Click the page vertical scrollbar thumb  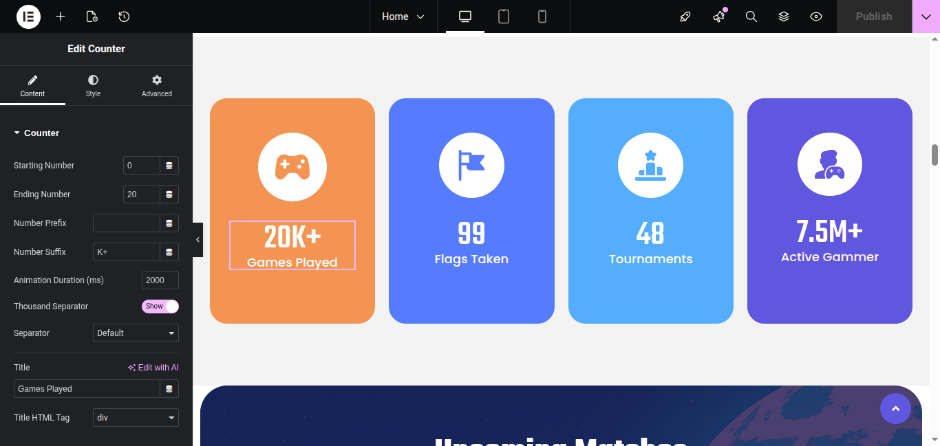click(934, 155)
